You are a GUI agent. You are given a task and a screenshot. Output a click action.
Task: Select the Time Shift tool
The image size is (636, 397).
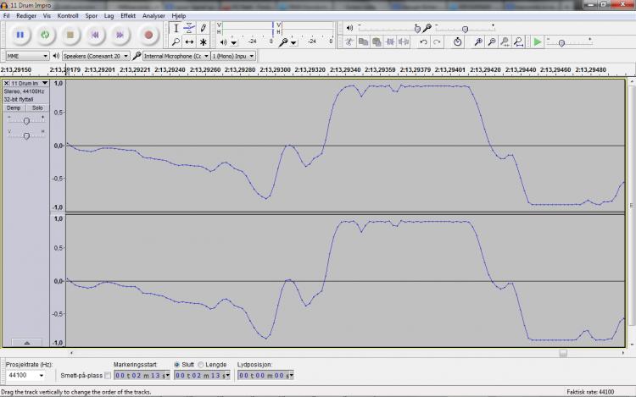(189, 41)
